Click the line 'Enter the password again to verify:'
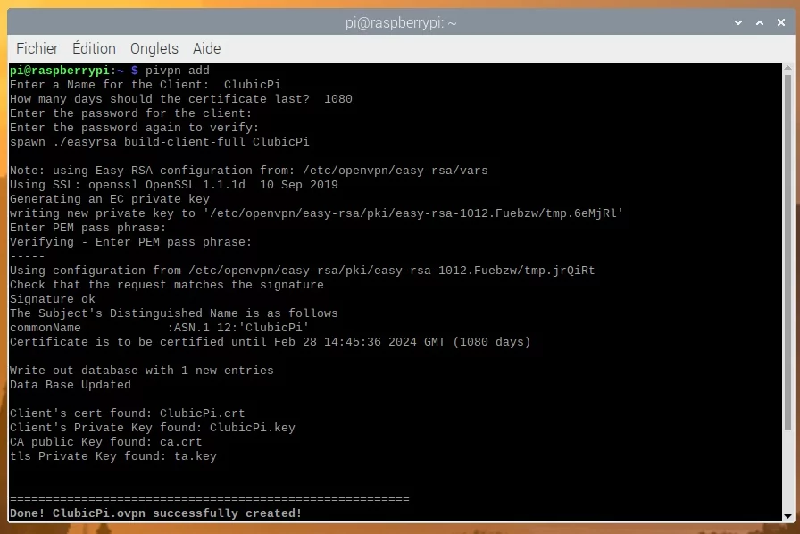 pos(135,128)
